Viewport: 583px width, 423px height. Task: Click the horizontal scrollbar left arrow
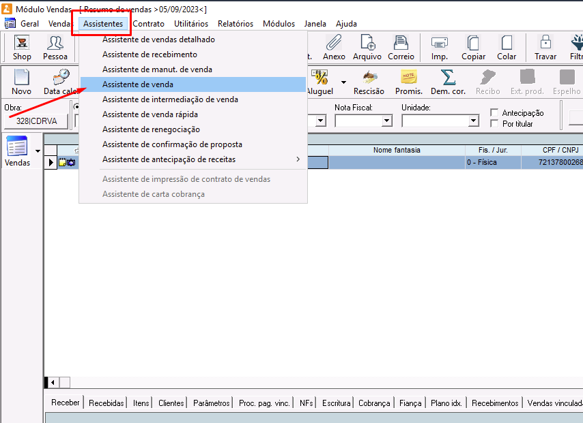coord(53,382)
